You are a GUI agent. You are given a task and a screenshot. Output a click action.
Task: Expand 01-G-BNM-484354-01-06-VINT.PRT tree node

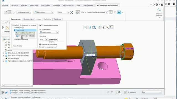pos(4,61)
